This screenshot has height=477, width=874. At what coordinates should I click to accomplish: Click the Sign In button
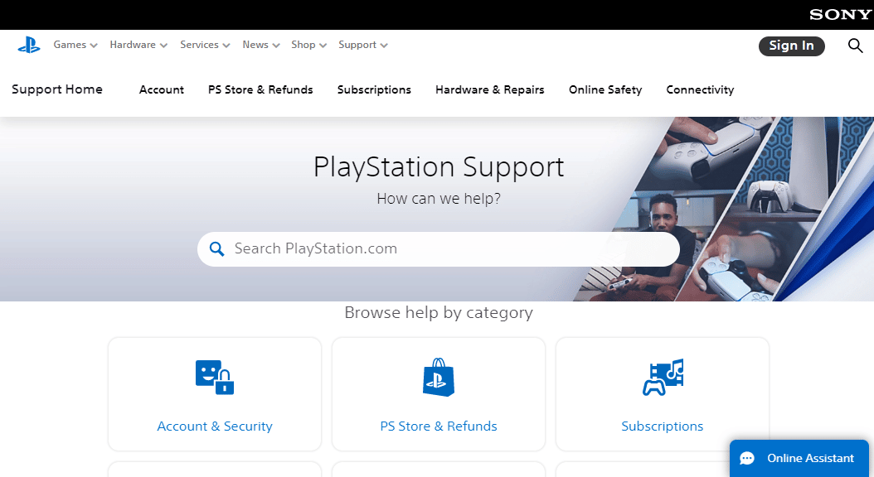click(791, 46)
